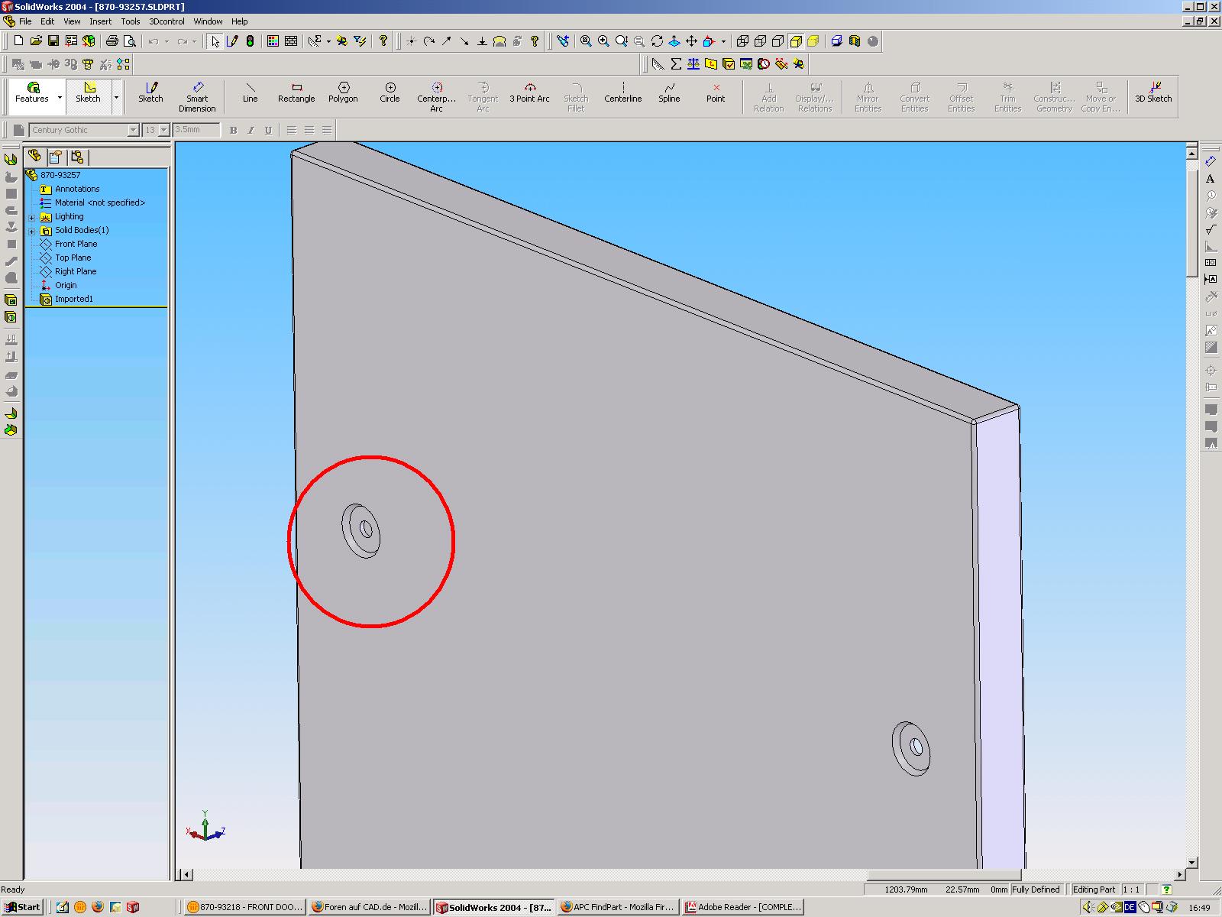Screen dimensions: 1222x917
Task: Activate the Pan view tool
Action: (691, 41)
